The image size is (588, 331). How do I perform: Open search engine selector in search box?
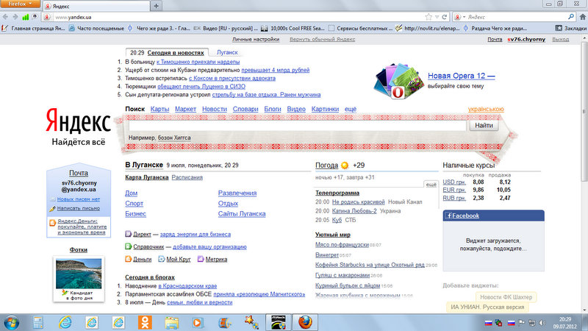[x=460, y=17]
